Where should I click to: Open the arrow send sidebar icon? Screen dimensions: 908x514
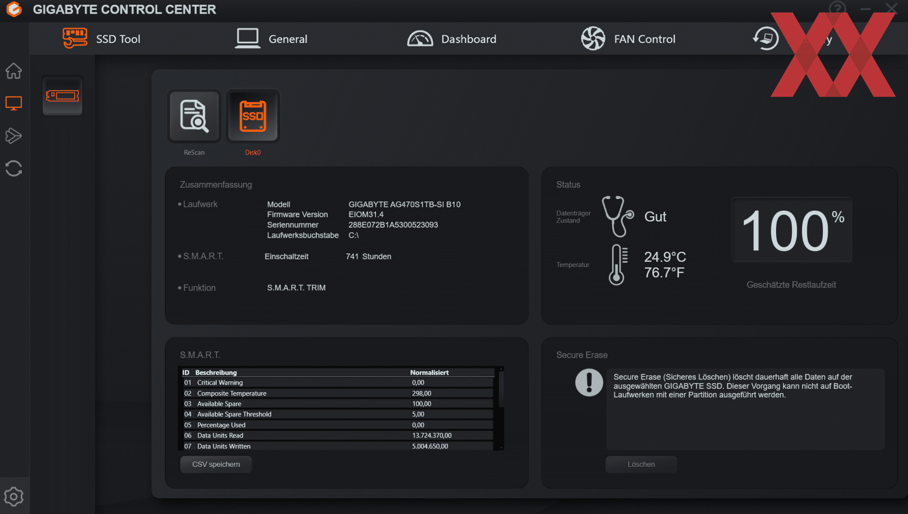pos(14,136)
